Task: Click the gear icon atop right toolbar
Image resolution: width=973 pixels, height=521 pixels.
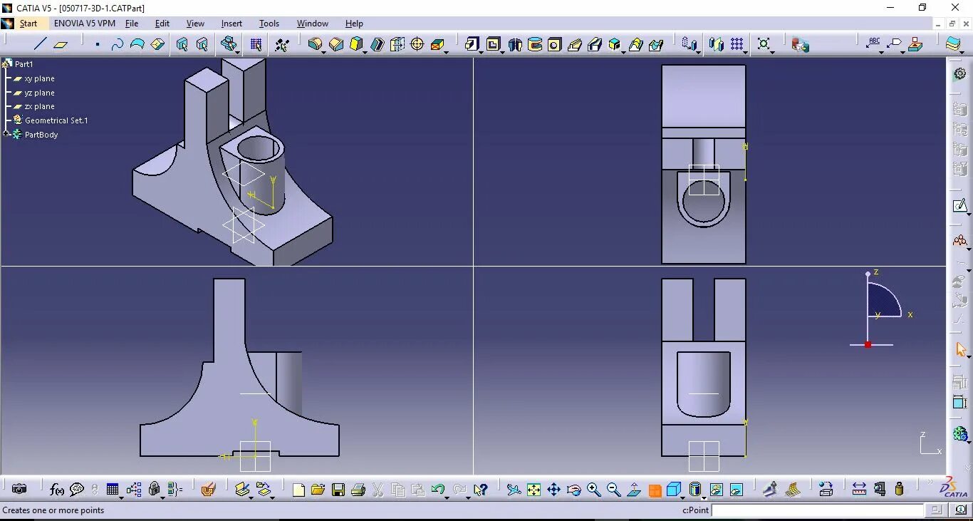Action: click(x=960, y=73)
